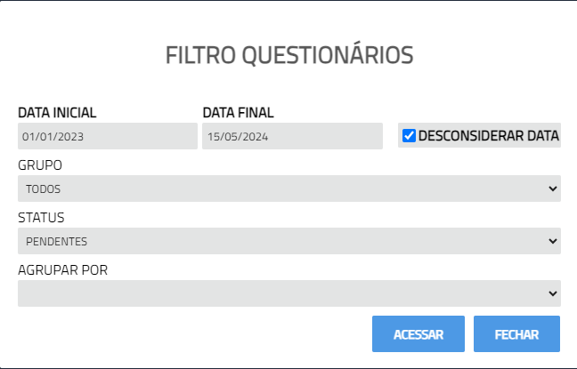Open the Agrupar Por dropdown
This screenshot has width=577, height=369.
pyautogui.click(x=288, y=293)
